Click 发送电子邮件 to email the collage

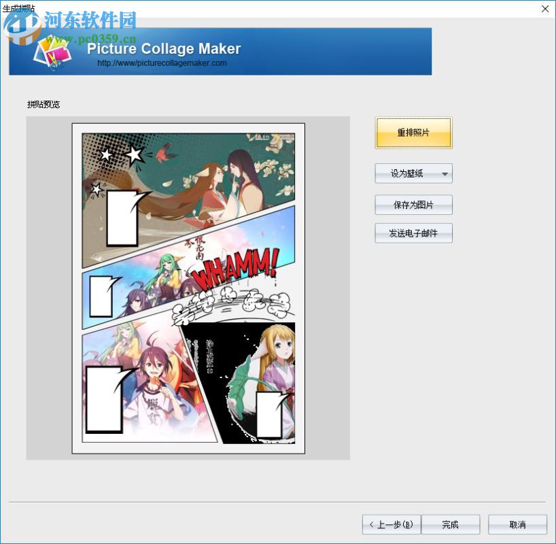(413, 233)
